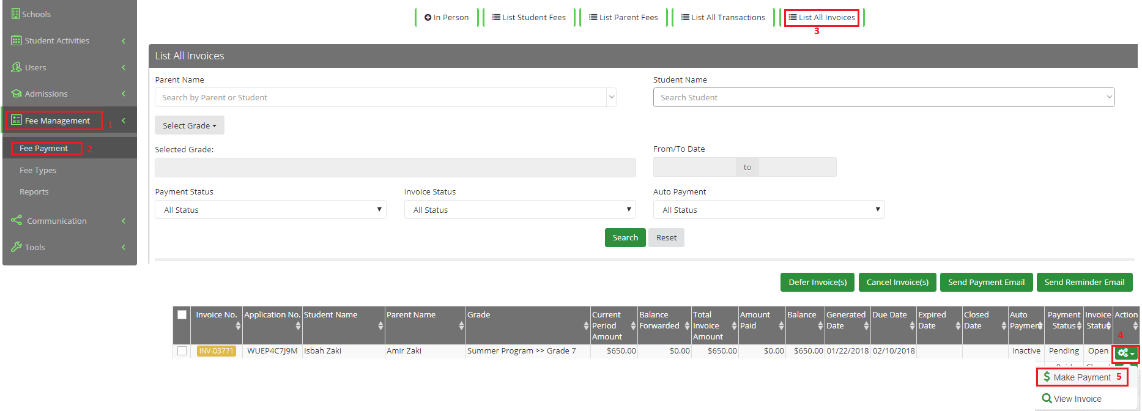Click Cancel Invoice(s) button
This screenshot has height=411, width=1142.
(x=897, y=282)
